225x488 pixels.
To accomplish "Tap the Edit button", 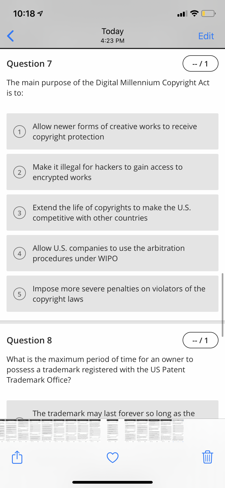I will [x=206, y=36].
